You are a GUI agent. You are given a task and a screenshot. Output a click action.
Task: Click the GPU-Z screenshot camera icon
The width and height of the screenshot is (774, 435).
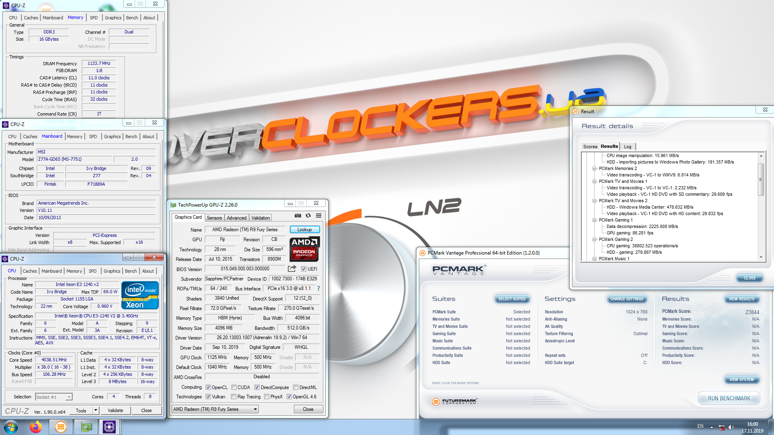[298, 215]
